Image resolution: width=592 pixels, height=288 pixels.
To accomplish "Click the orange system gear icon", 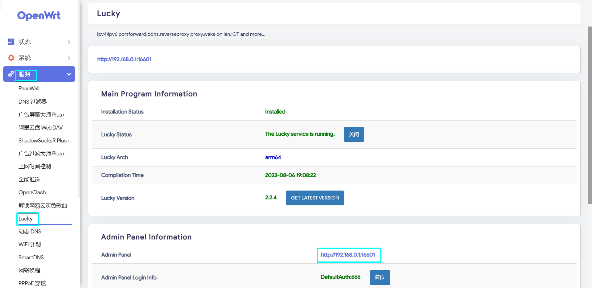I will click(11, 58).
